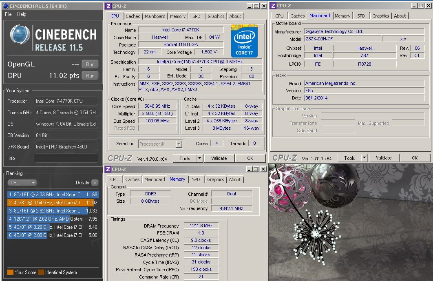Viewport: 433px width, 281px height.
Task: Open Graphics tab in top-middle CPU-Z window
Action: coord(216,16)
